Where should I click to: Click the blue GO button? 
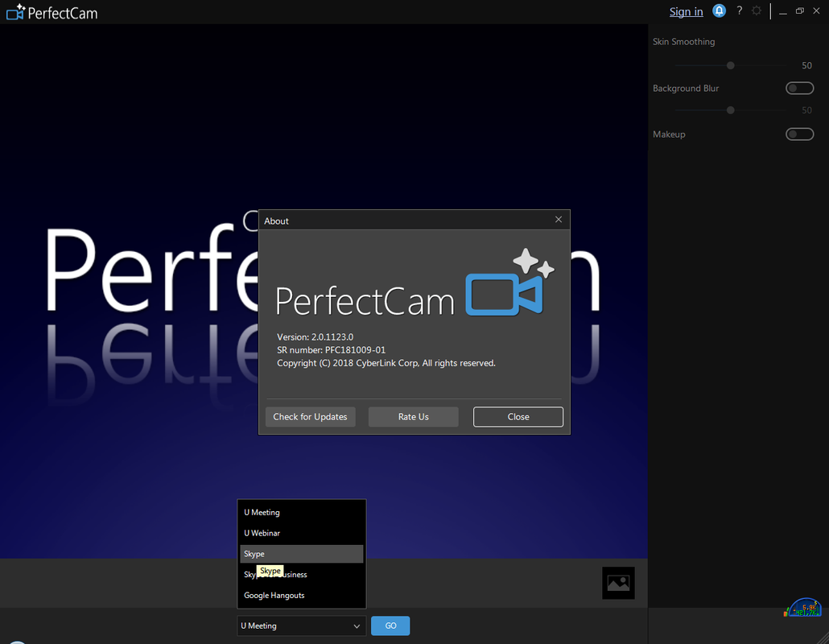pyautogui.click(x=390, y=626)
